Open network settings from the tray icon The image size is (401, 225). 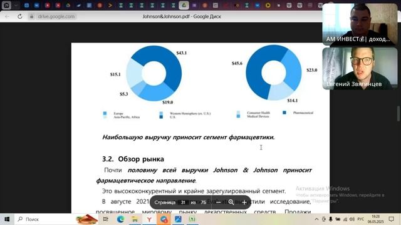(x=345, y=219)
